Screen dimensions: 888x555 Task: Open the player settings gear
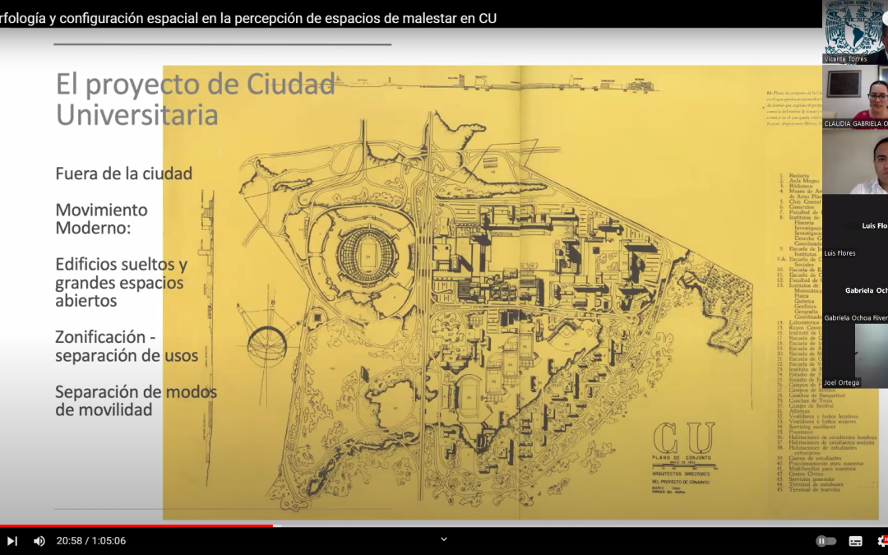click(x=883, y=541)
